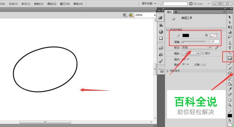This screenshot has width=234, height=127.
Task: Select the Oval tool in tools panel
Action: pos(230,58)
